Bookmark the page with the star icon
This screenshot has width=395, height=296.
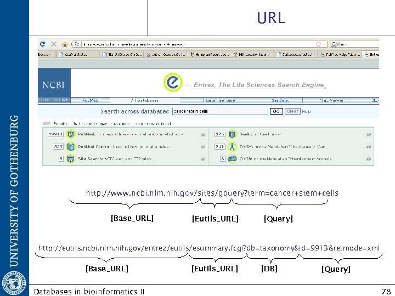pos(318,44)
